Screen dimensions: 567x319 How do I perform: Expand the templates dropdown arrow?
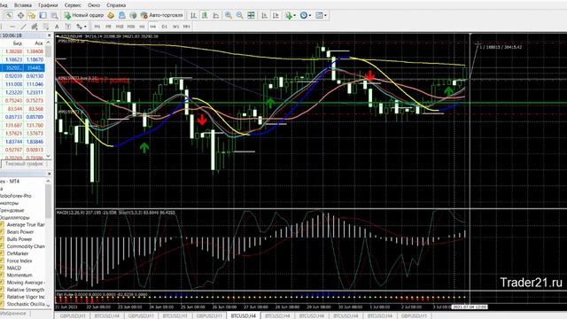(325, 15)
